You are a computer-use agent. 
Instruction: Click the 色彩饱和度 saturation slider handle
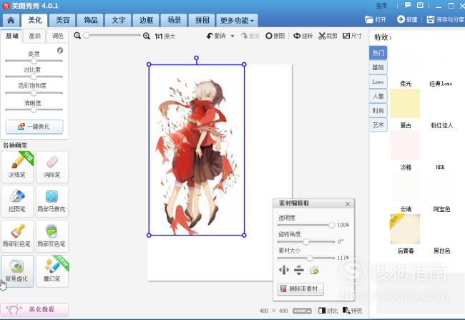click(34, 92)
